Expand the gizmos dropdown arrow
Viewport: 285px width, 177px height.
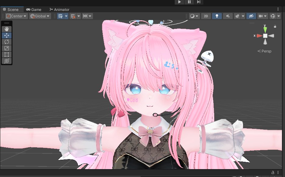279,16
